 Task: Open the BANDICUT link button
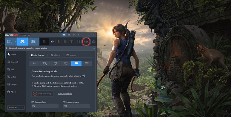click(x=16, y=107)
